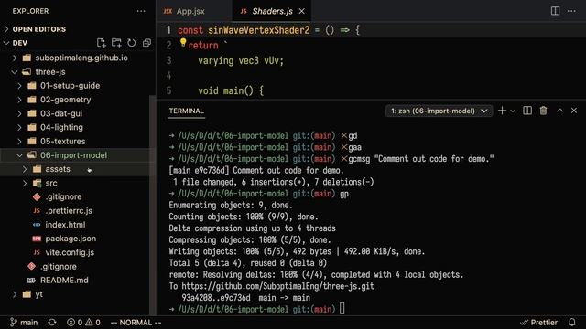Open editor more actions ellipsis menu
Image resolution: width=586 pixels, height=329 pixels.
click(571, 11)
